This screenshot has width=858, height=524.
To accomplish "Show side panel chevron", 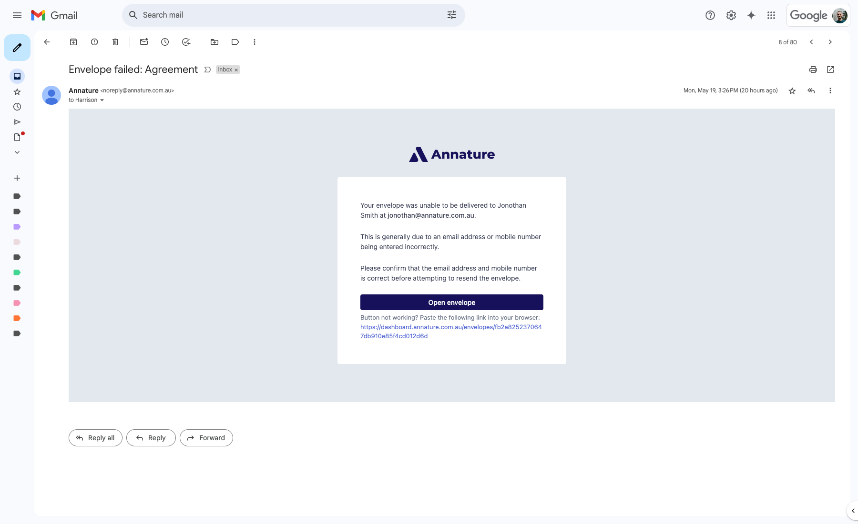I will coord(853,511).
